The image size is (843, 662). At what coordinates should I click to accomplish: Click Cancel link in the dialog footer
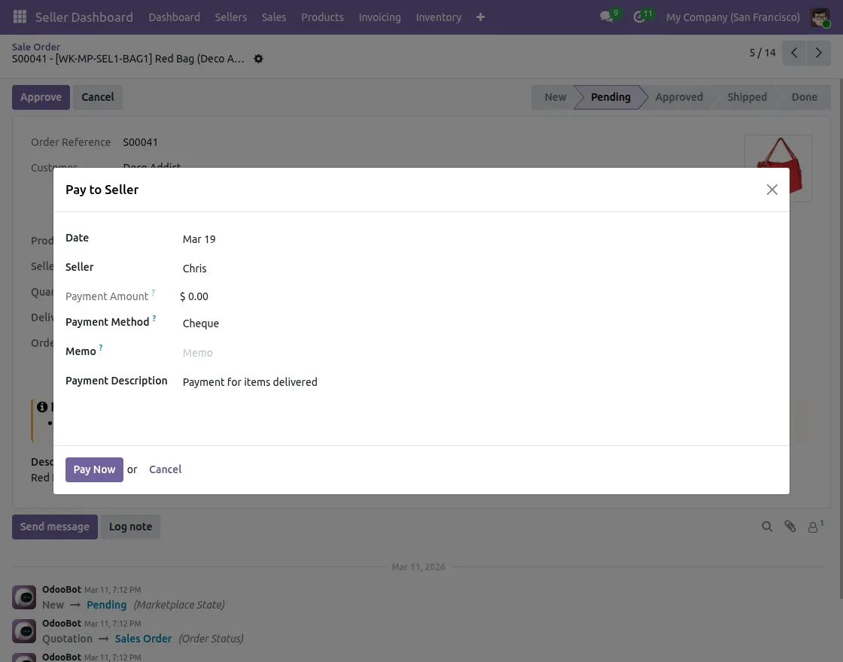[165, 469]
